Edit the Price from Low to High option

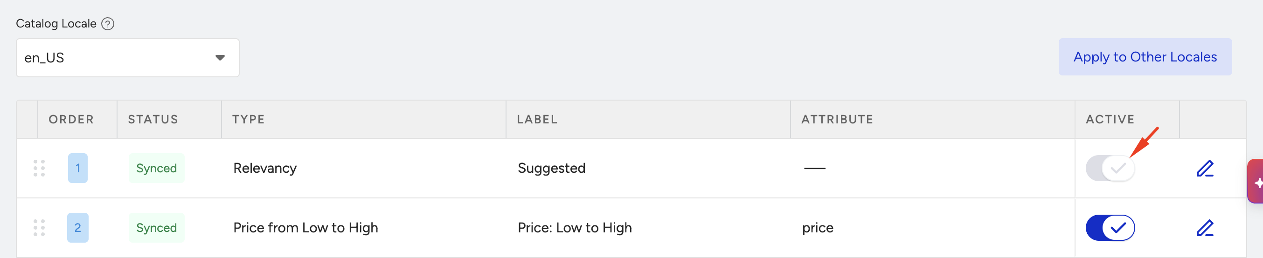click(1205, 228)
